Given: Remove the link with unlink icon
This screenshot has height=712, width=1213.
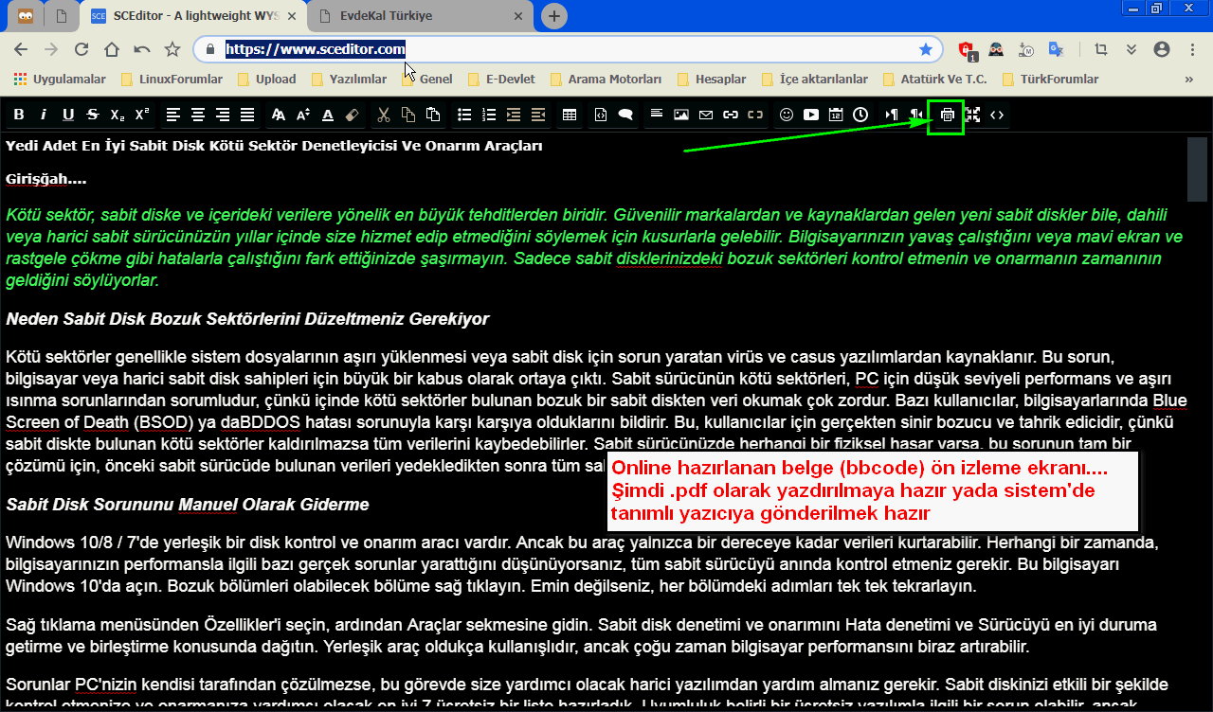Looking at the screenshot, I should click(x=755, y=115).
